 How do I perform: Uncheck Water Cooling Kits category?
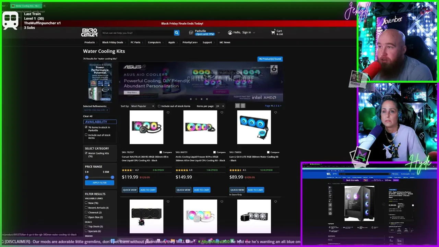point(86,153)
